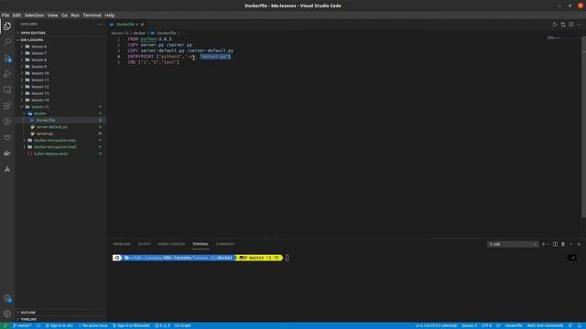Image resolution: width=586 pixels, height=329 pixels.
Task: Open the Selection menu
Action: [x=34, y=16]
